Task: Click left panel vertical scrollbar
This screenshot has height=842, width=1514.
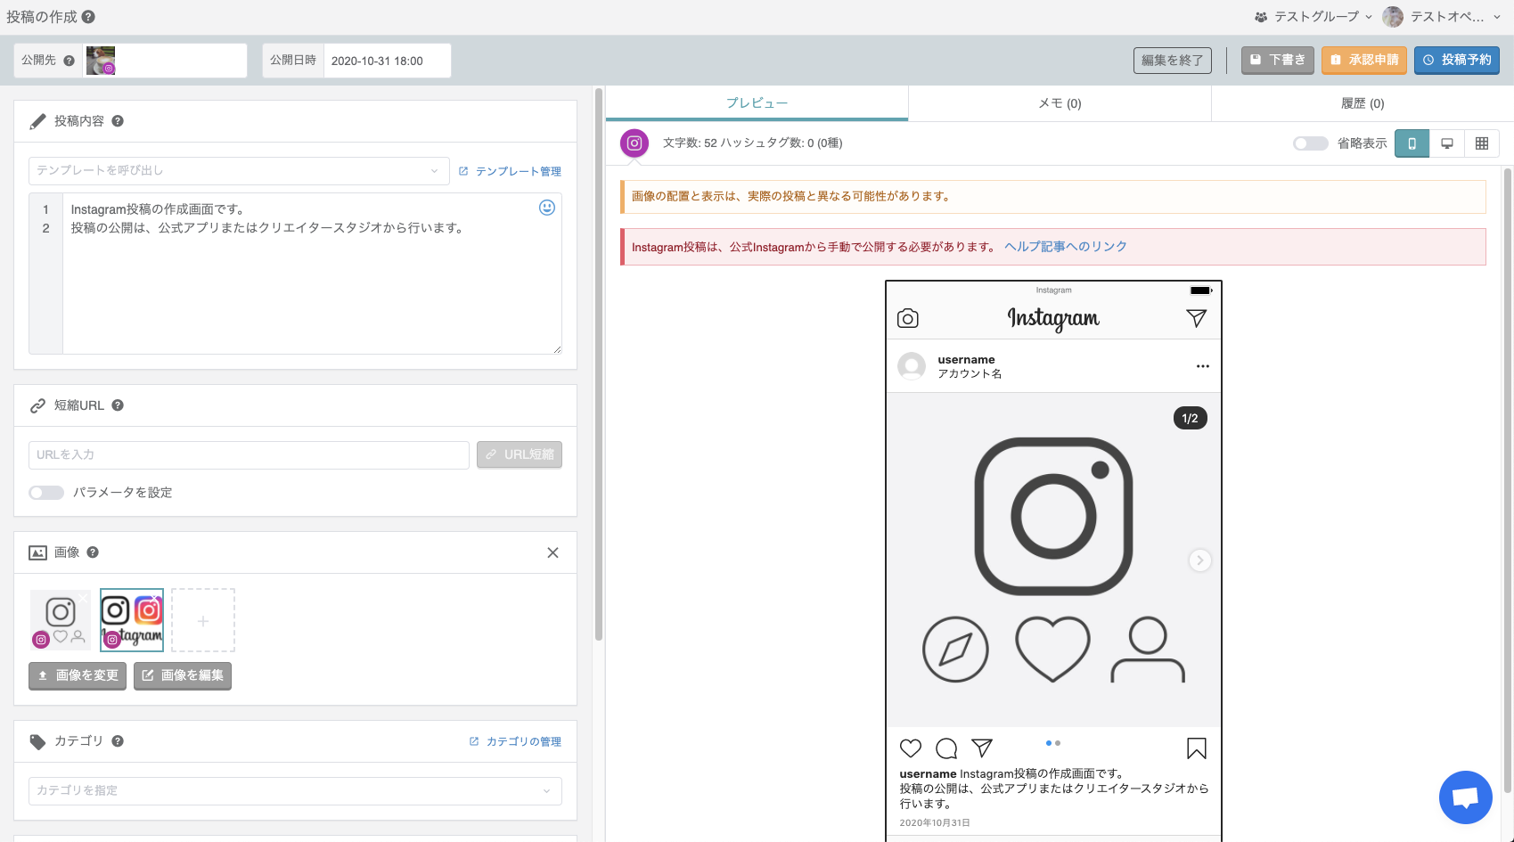Action: (599, 364)
